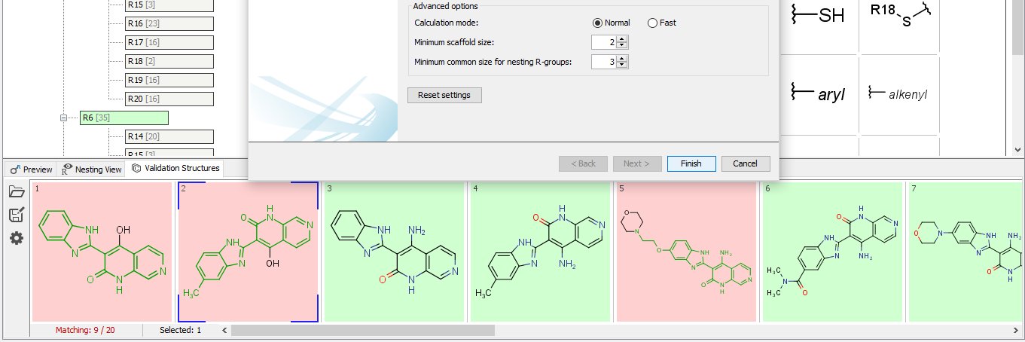Decrease minimum common size for nesting
Viewport: 1025px width, 342px height.
tap(622, 66)
